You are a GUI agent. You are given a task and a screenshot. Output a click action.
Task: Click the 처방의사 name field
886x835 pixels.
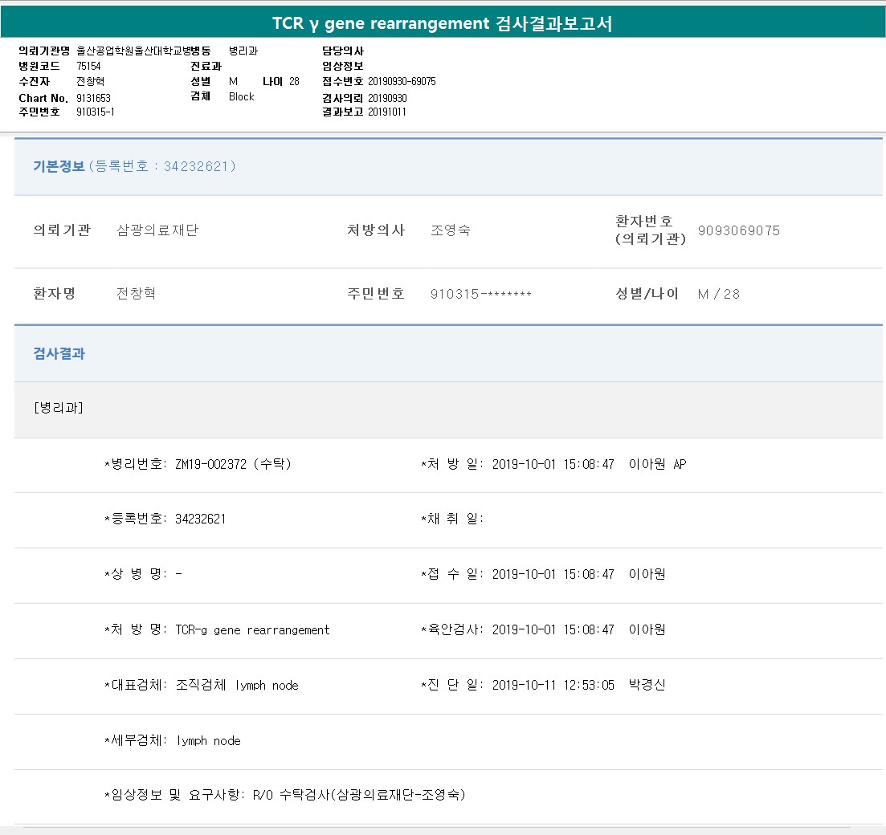pyautogui.click(x=451, y=230)
